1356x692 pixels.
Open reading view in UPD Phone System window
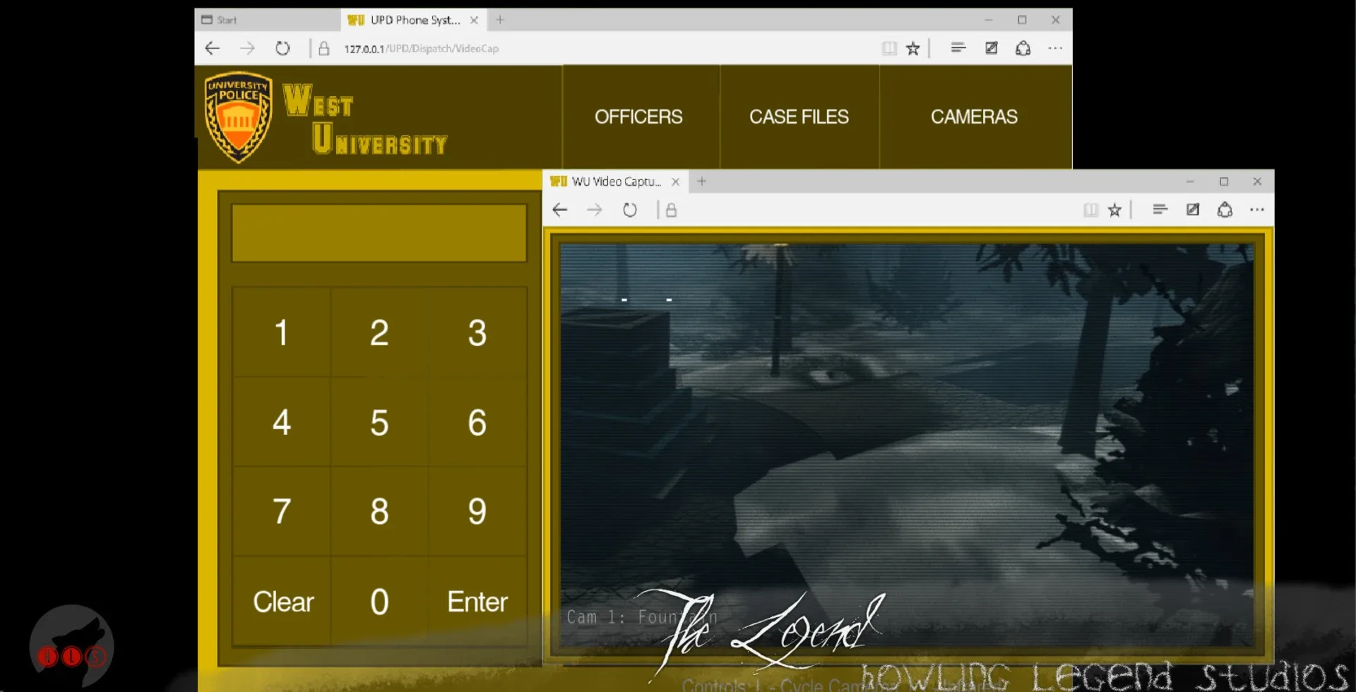(x=889, y=48)
